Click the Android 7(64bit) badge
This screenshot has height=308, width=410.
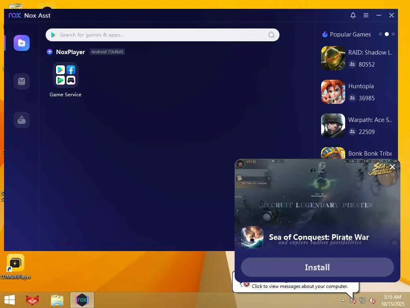[x=107, y=52]
